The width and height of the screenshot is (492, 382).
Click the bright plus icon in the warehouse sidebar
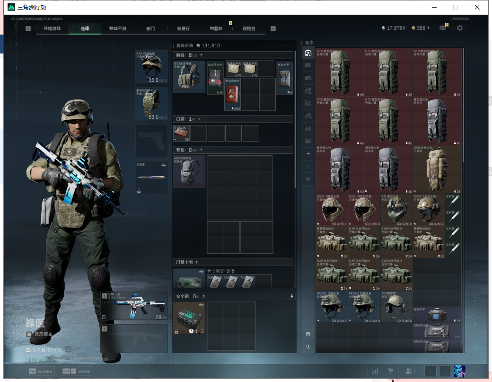tap(308, 153)
